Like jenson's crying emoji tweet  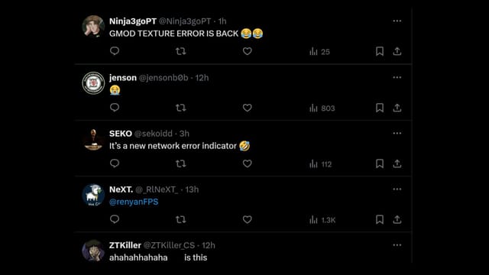(x=247, y=108)
